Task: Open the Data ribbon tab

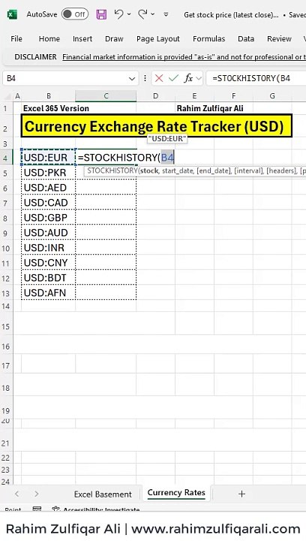Action: point(246,39)
